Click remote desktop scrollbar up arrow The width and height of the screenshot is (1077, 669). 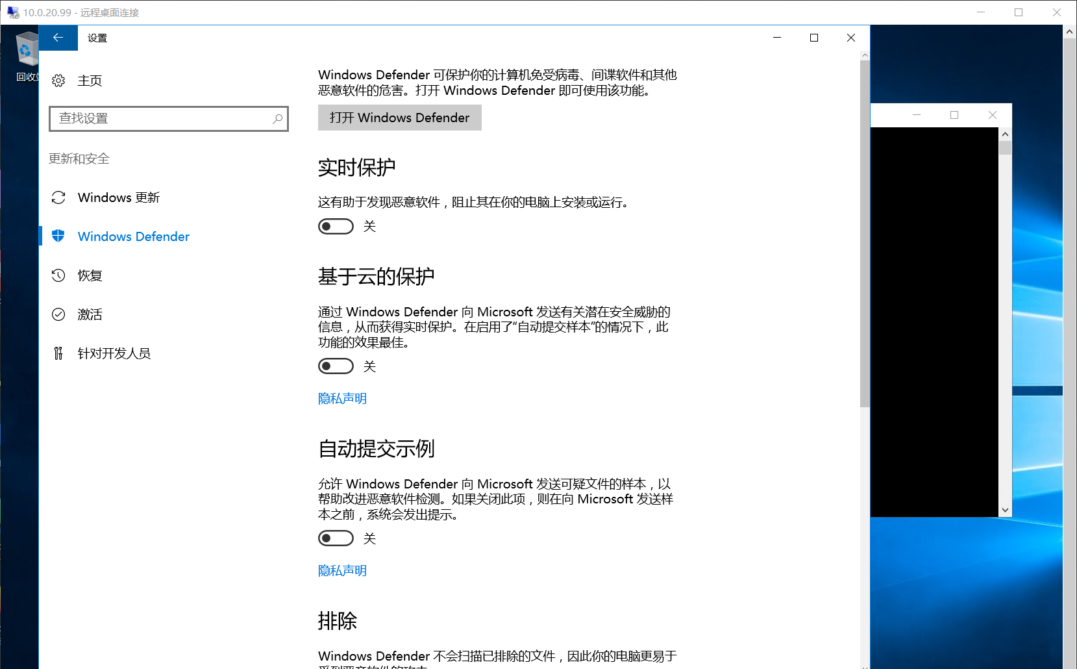point(1070,32)
